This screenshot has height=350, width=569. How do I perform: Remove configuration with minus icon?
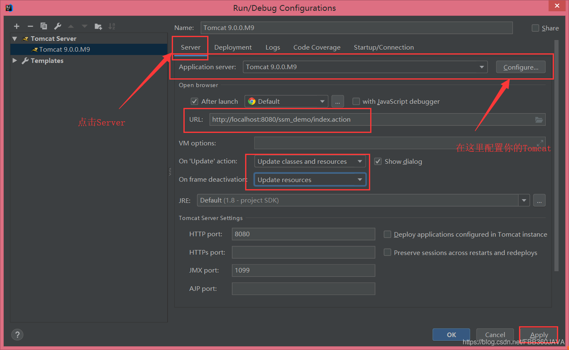tap(30, 26)
